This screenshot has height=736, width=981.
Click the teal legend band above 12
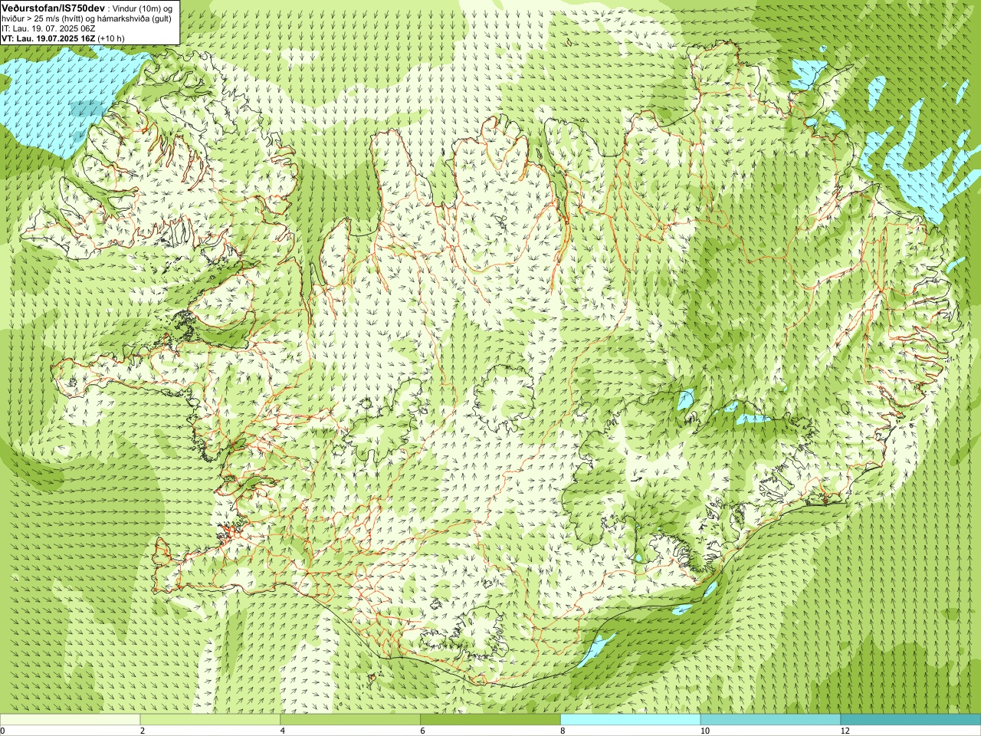tap(910, 720)
